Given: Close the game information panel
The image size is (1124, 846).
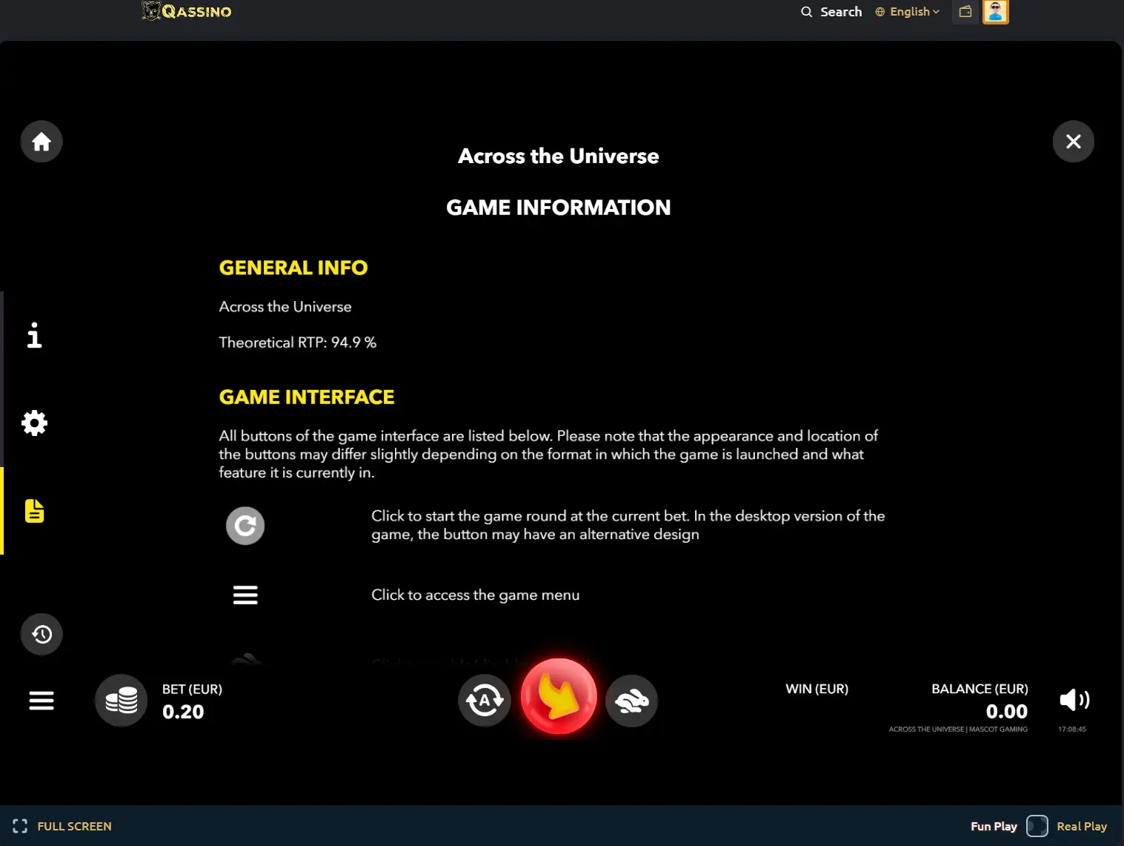Looking at the screenshot, I should (1074, 142).
